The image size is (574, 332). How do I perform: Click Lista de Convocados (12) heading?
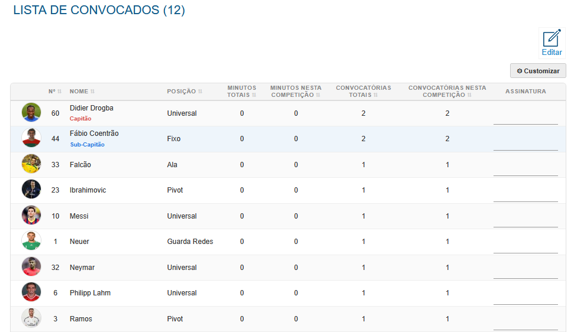pyautogui.click(x=99, y=10)
